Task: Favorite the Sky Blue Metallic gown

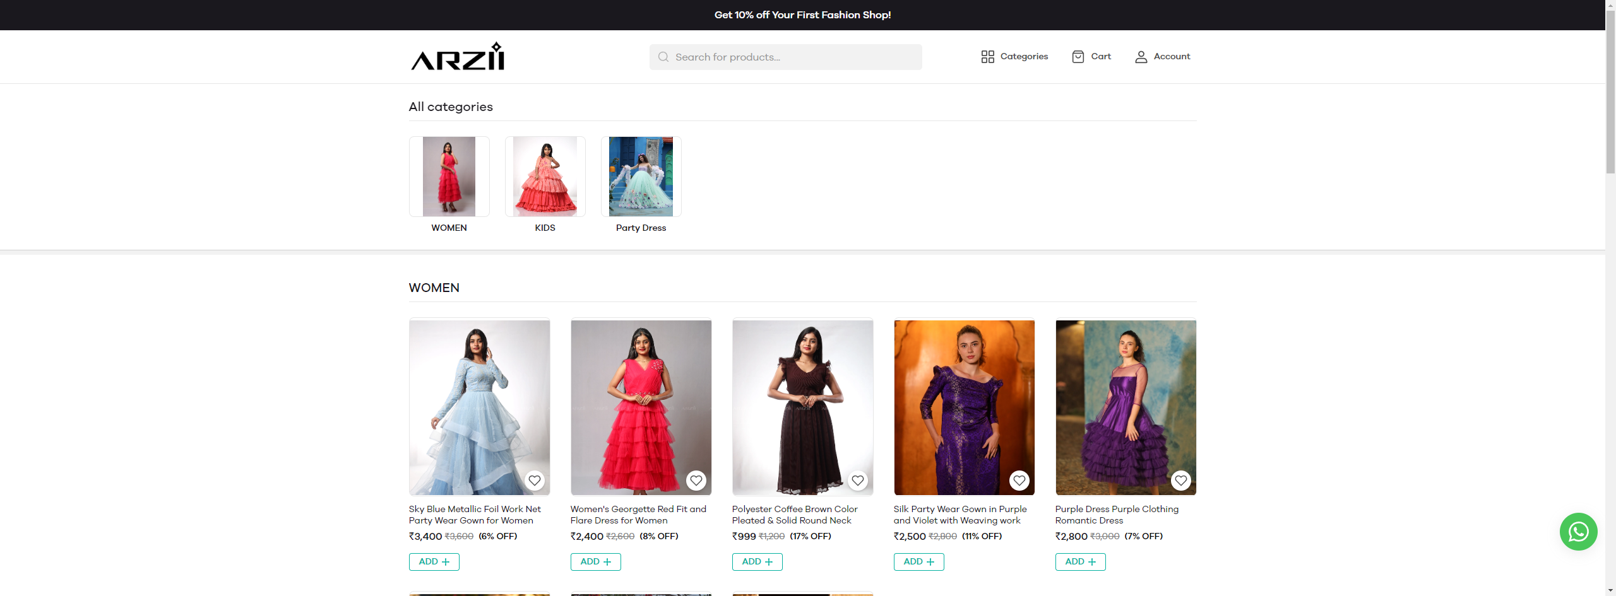Action: tap(535, 481)
